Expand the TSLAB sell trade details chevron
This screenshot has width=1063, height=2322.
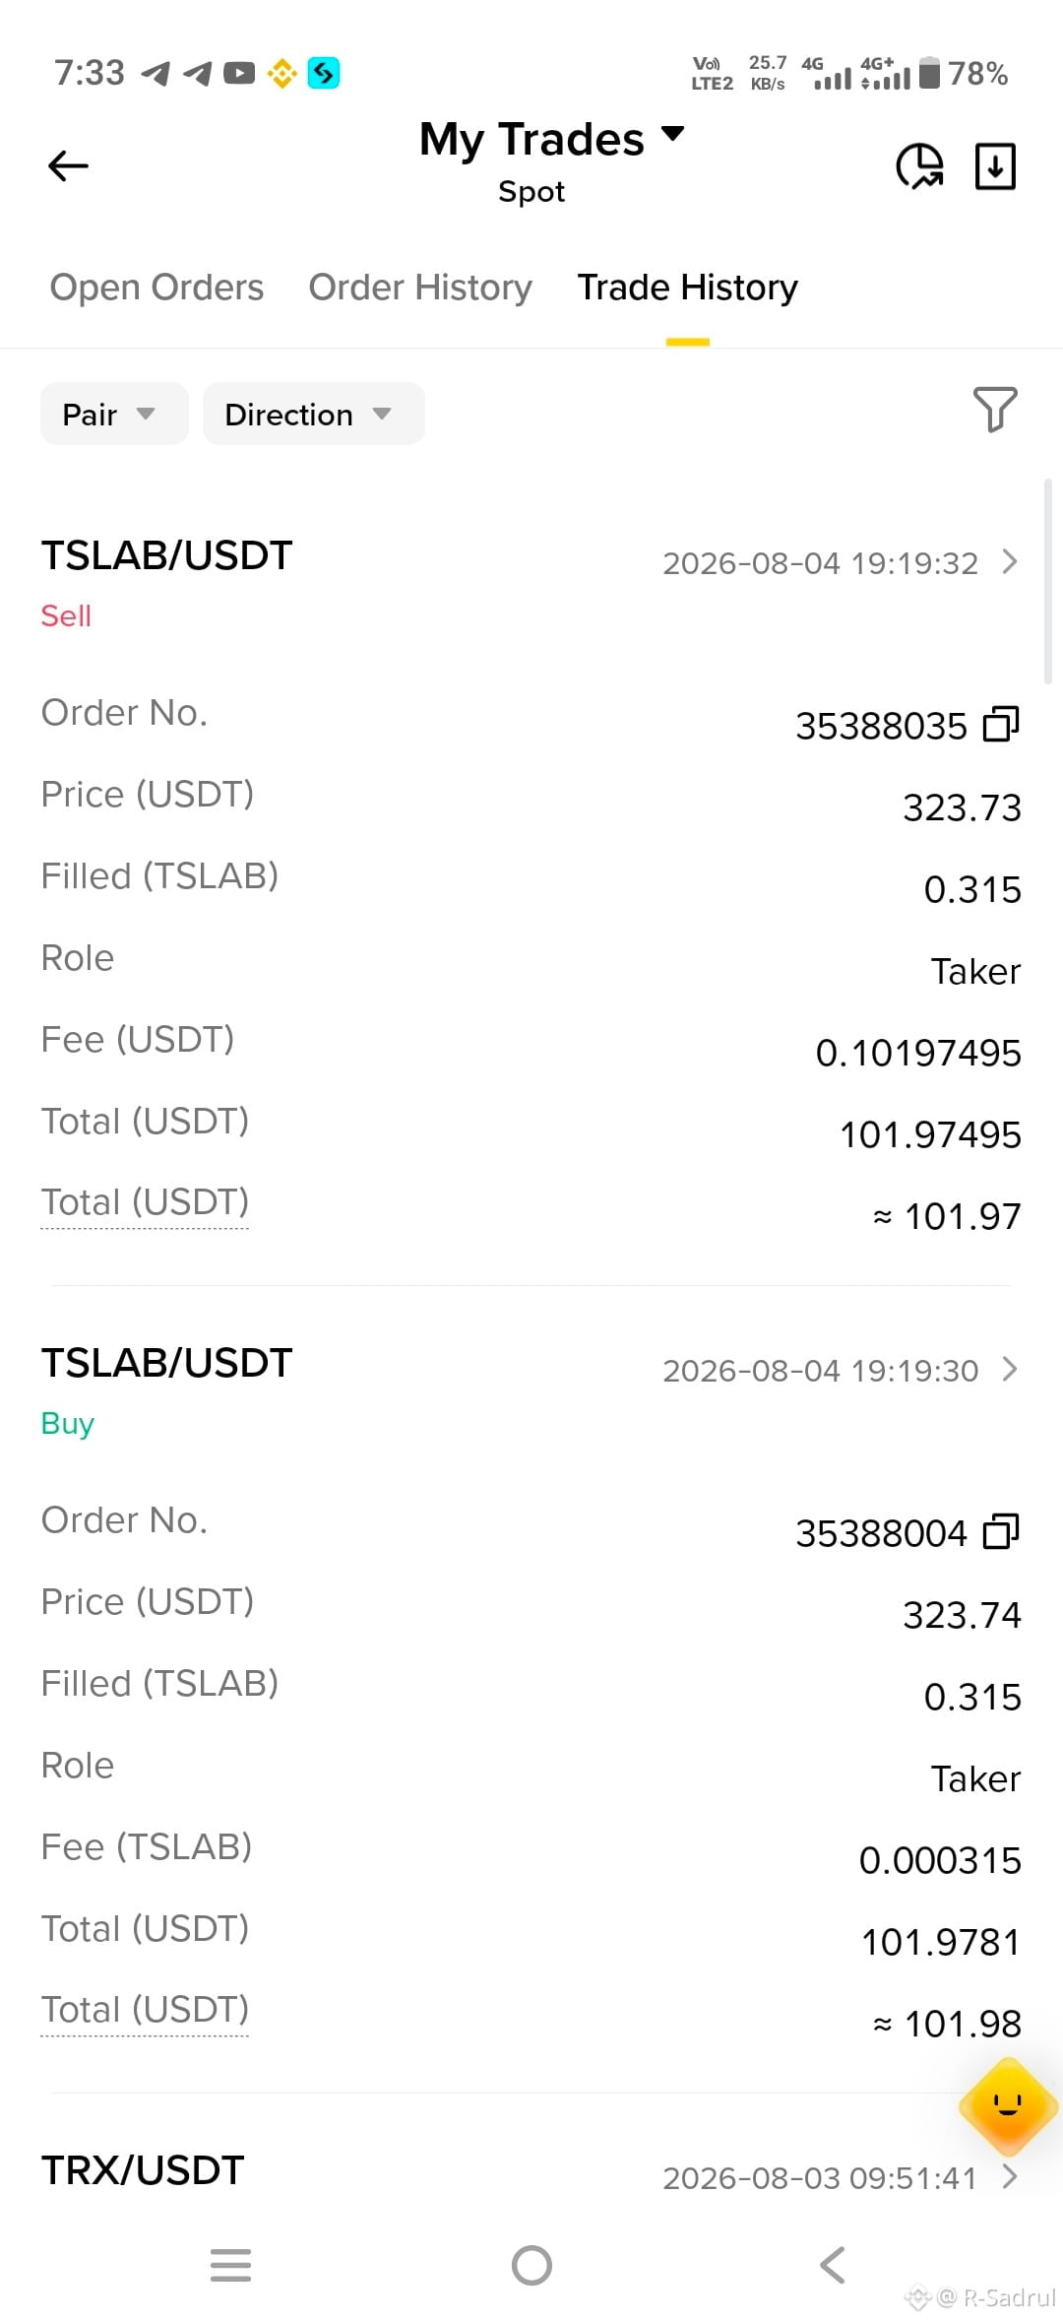pos(1010,562)
